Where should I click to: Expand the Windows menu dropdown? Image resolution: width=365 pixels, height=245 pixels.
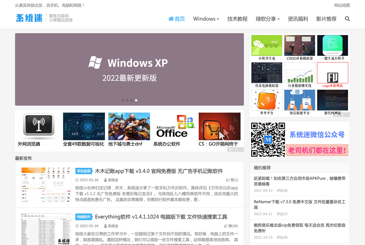click(x=206, y=19)
